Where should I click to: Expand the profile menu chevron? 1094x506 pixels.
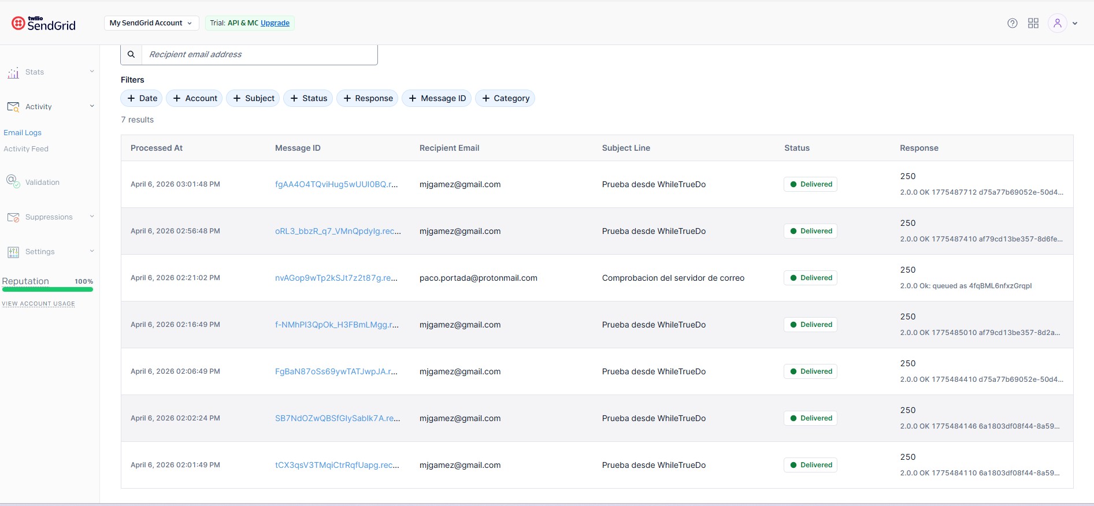(1075, 24)
